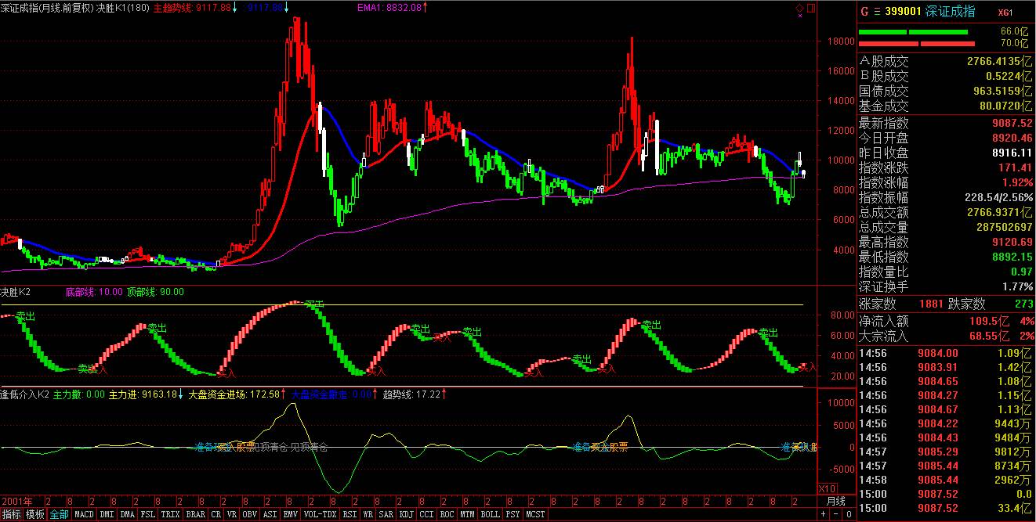The image size is (1036, 522).
Task: Switch to the 指标 tab
Action: (12, 515)
